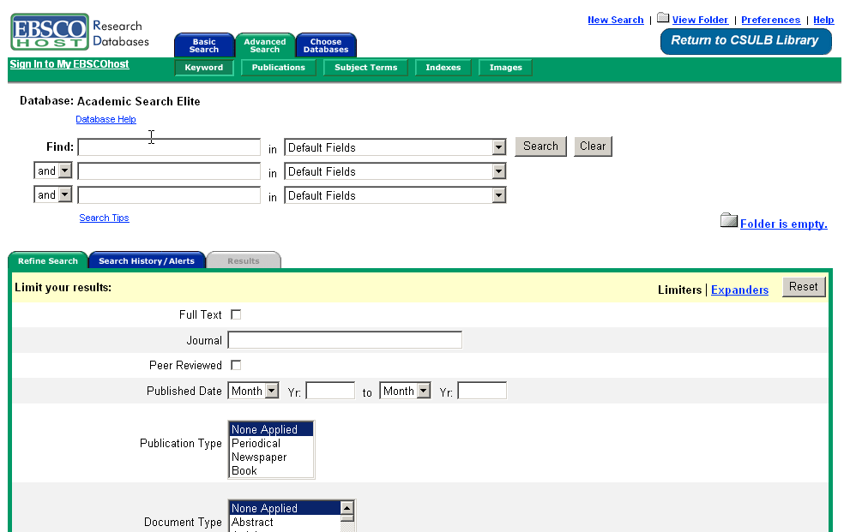Image resolution: width=856 pixels, height=532 pixels.
Task: Switch to the Advanced Search tab
Action: pos(265,45)
